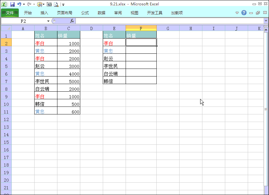The height and width of the screenshot is (195, 269).
Task: Open the 文件 File tab
Action: [10, 13]
